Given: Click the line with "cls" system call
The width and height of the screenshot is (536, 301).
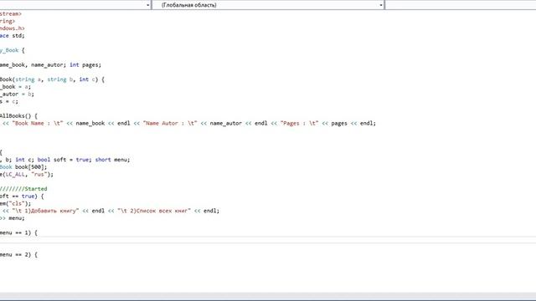Looking at the screenshot, I should click(16, 203).
